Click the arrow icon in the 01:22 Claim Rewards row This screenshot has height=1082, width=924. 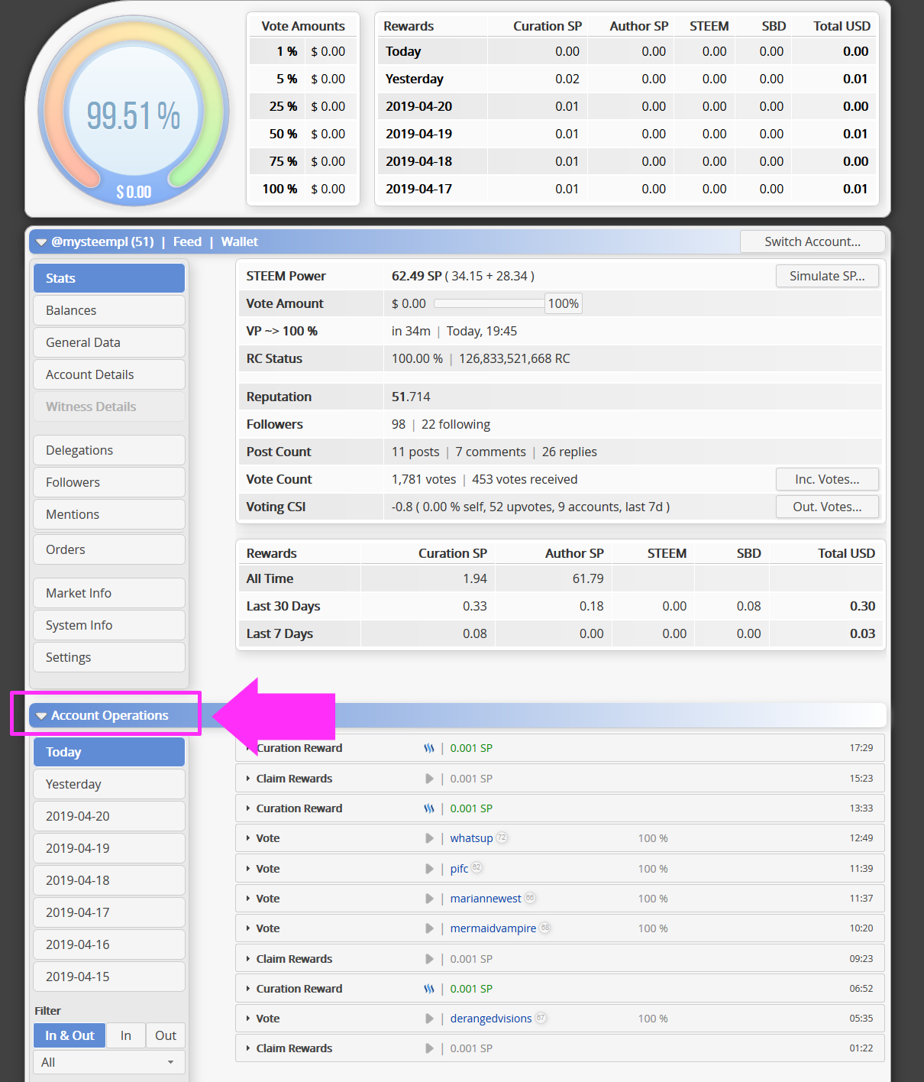point(429,1048)
